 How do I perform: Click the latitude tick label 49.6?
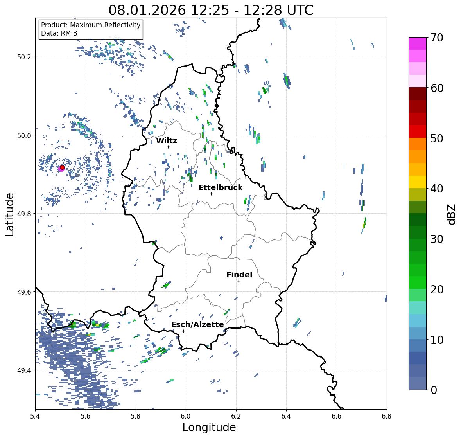click(24, 292)
